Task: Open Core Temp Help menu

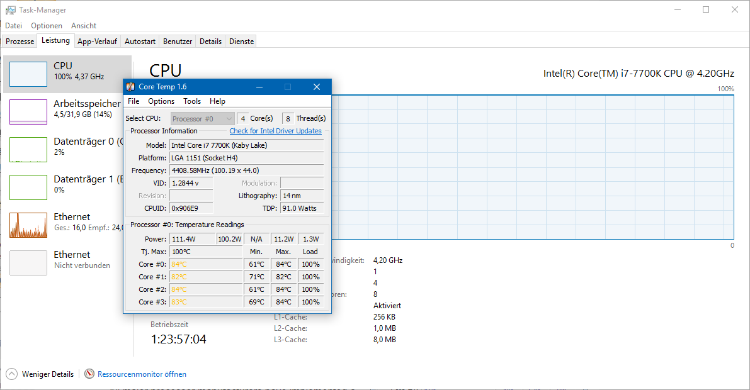Action: pyautogui.click(x=217, y=101)
